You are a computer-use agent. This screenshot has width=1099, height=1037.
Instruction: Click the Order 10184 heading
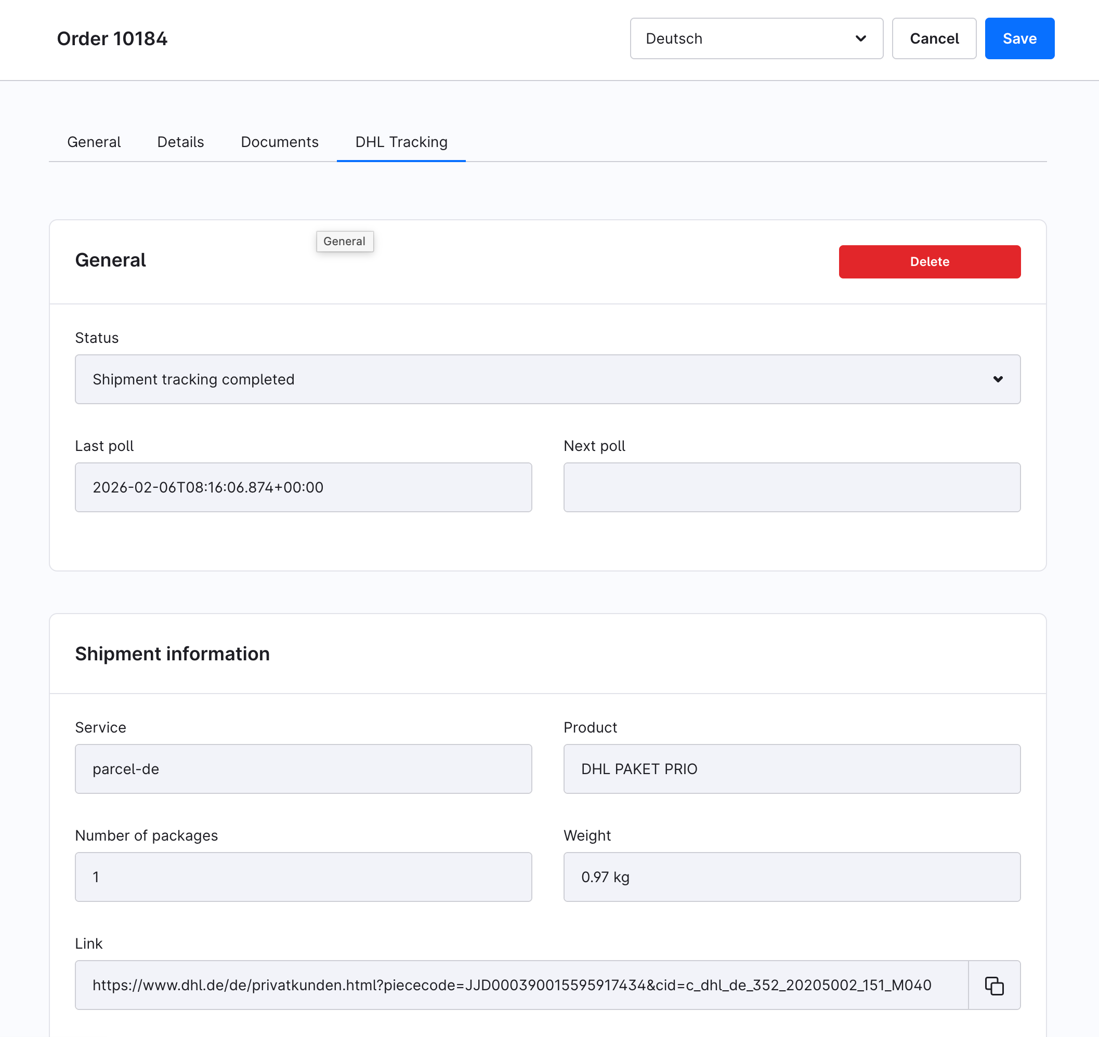click(112, 38)
